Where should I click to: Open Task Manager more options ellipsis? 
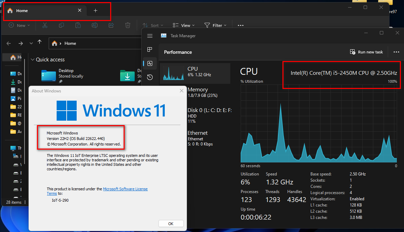(x=396, y=52)
